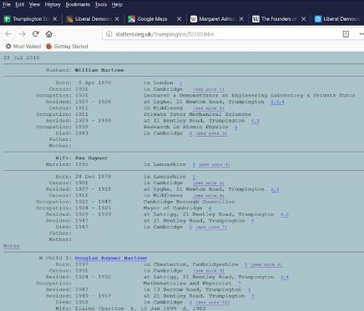The height and width of the screenshot is (311, 364).
Task: Open the Most Visited bookmarks folder
Action: coord(23,47)
